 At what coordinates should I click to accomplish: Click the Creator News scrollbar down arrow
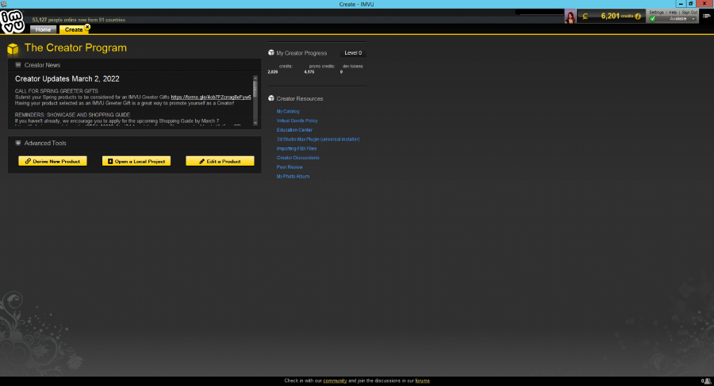click(x=255, y=123)
